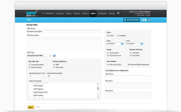Click the MPP Global Solutions logo
Screen dimensions: 181x112
(x=32, y=13)
